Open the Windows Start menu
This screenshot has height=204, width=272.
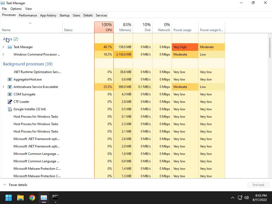(8, 198)
